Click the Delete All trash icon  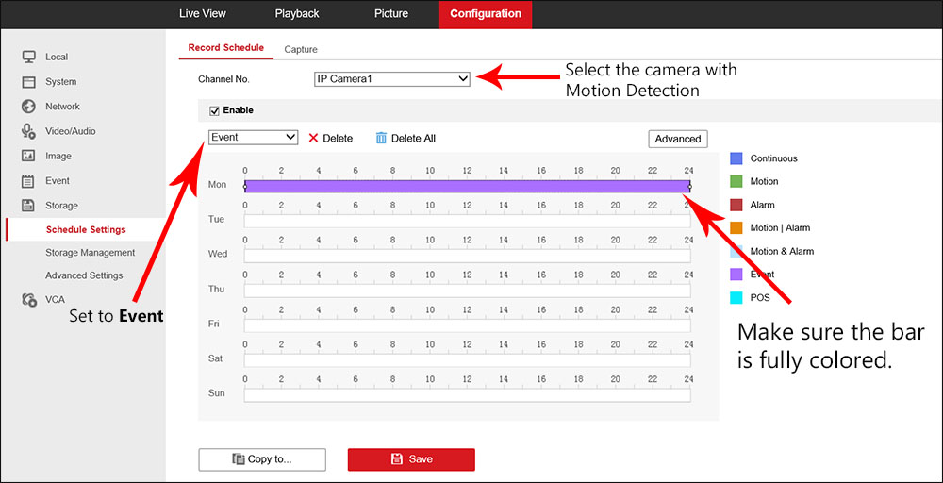click(x=381, y=138)
